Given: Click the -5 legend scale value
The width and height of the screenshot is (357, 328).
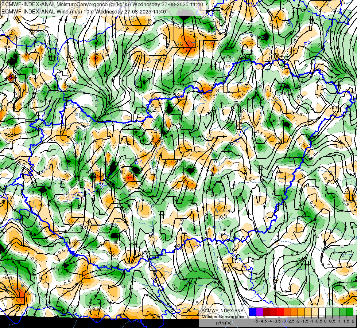Looking at the screenshot, I should (x=256, y=321).
